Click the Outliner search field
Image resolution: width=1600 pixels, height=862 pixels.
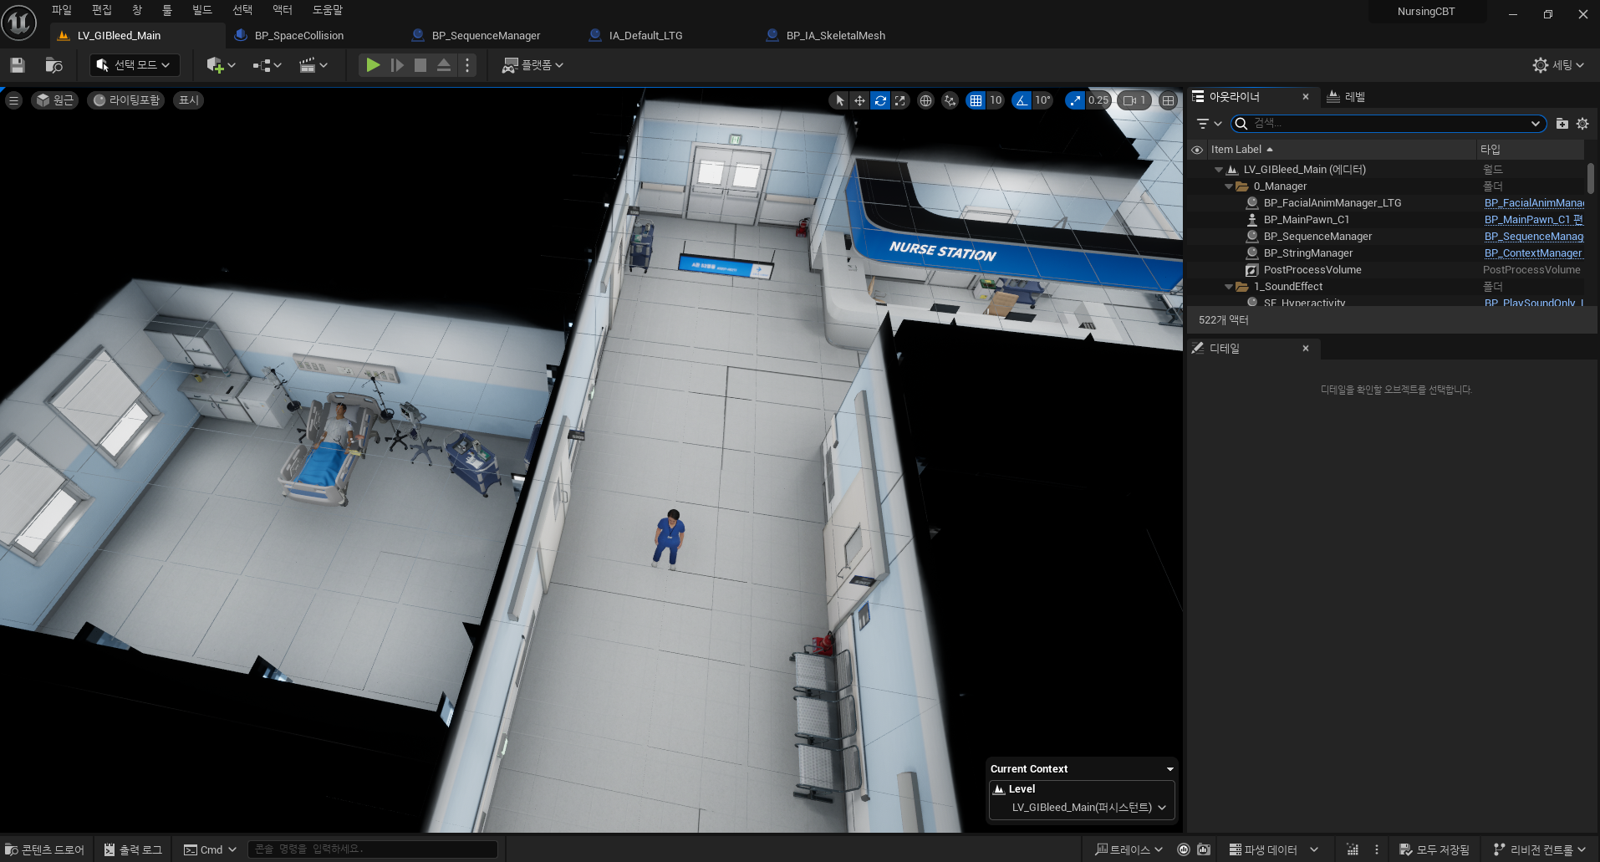click(1388, 124)
